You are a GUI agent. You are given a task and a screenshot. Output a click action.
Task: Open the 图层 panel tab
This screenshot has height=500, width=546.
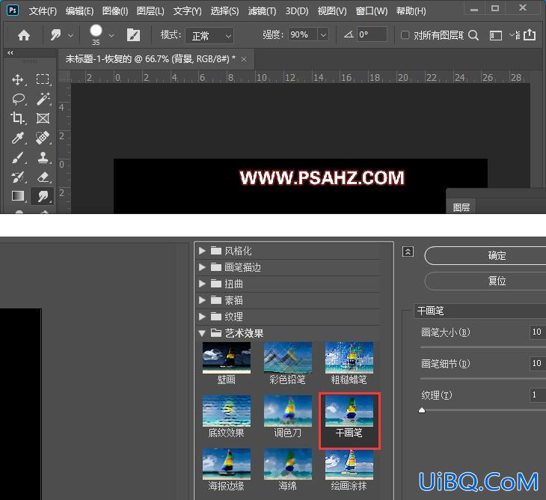tap(461, 207)
